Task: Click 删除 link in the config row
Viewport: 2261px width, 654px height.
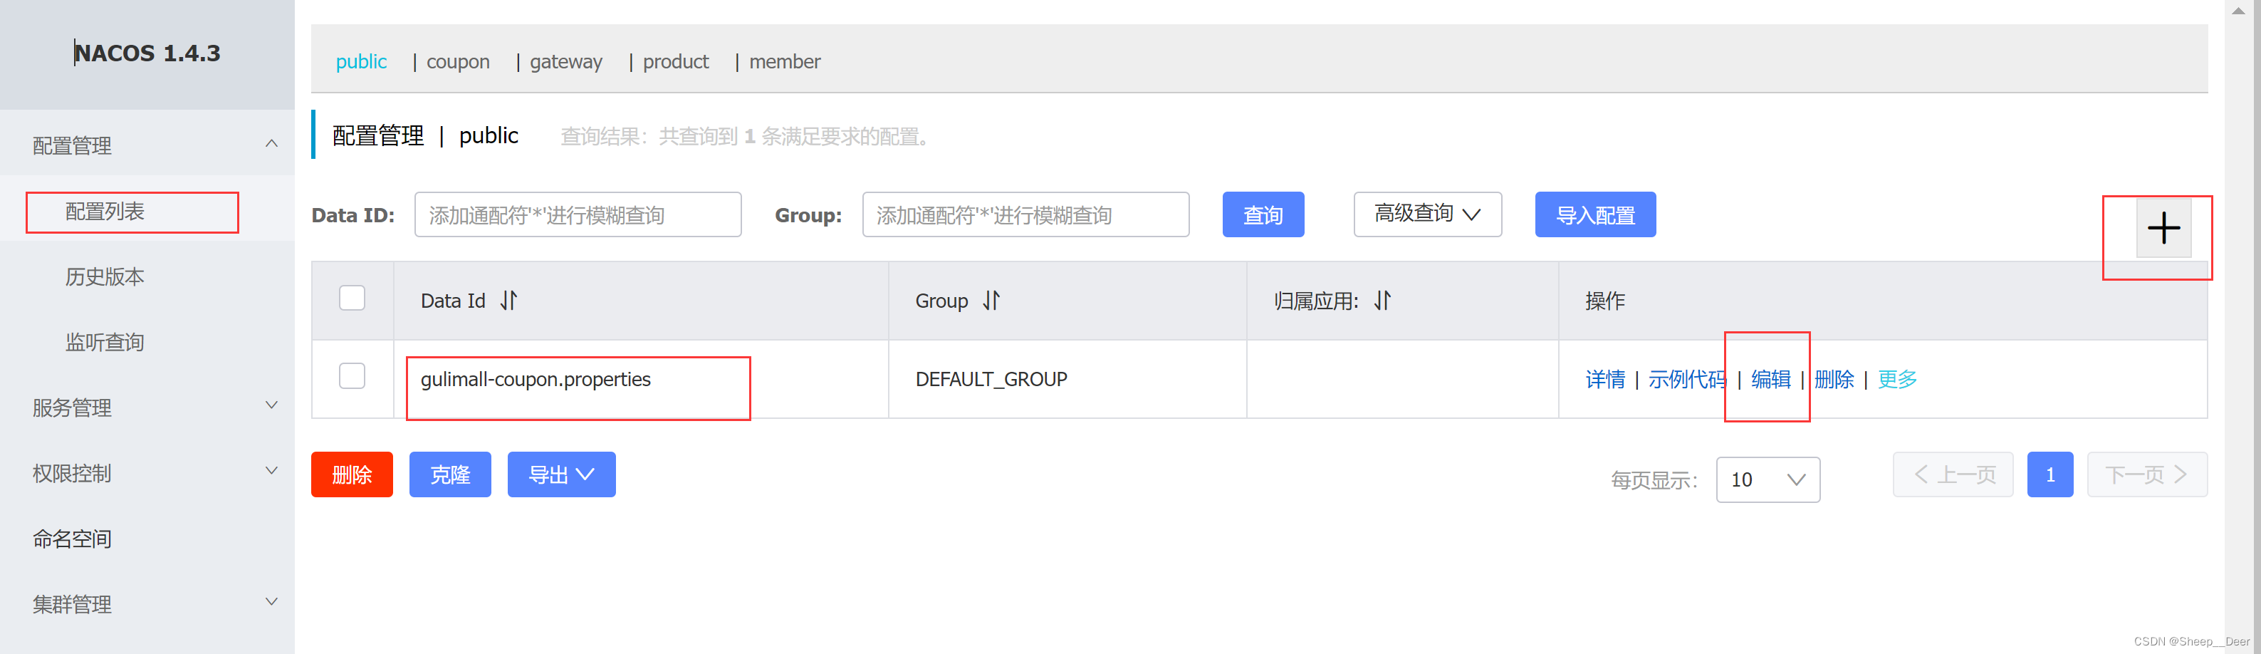Action: (1834, 379)
